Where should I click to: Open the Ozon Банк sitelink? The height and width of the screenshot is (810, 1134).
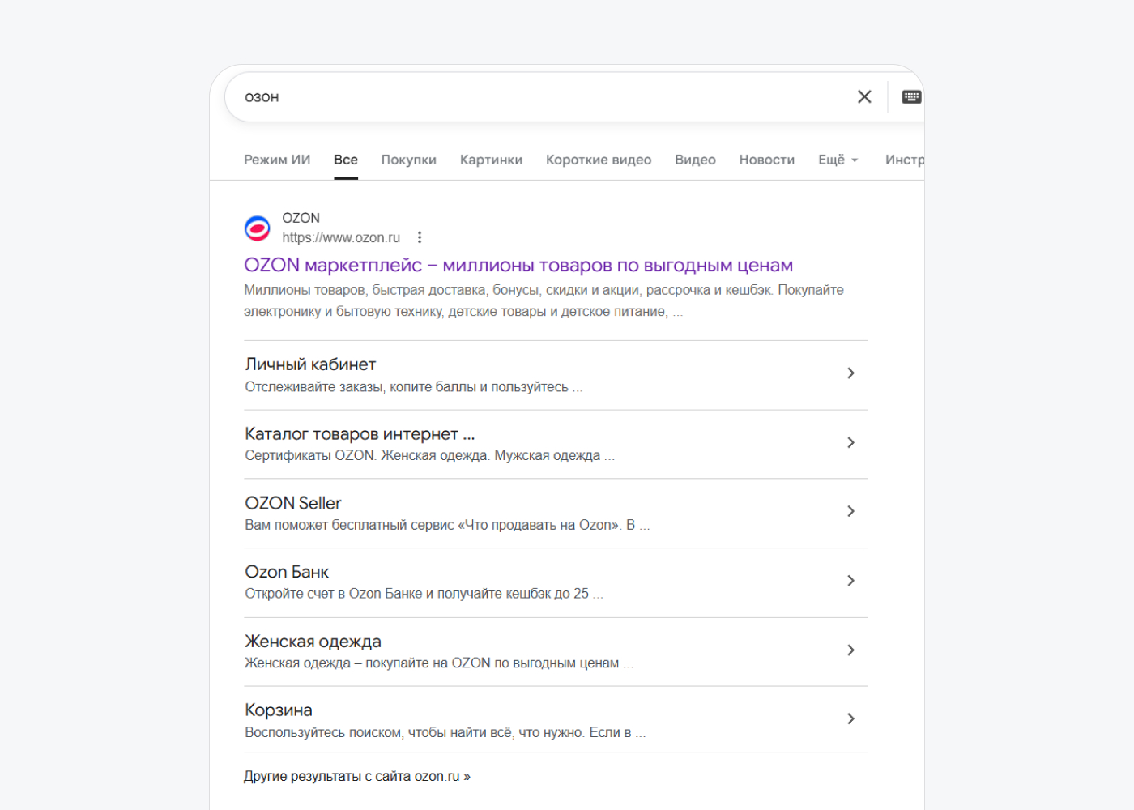287,572
